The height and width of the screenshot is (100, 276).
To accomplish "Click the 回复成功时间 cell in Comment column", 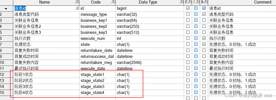I will pos(242,56).
